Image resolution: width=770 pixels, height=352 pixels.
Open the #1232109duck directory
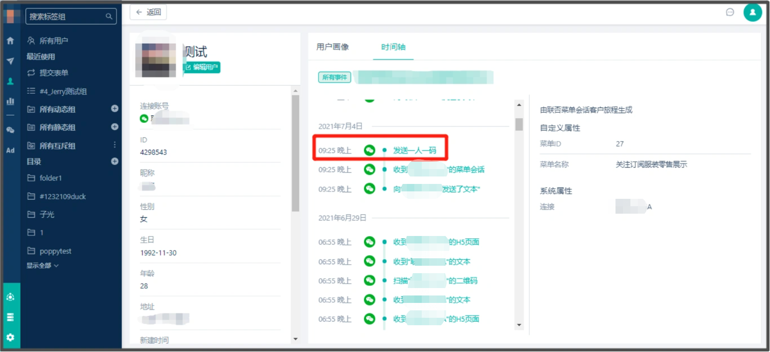[63, 196]
